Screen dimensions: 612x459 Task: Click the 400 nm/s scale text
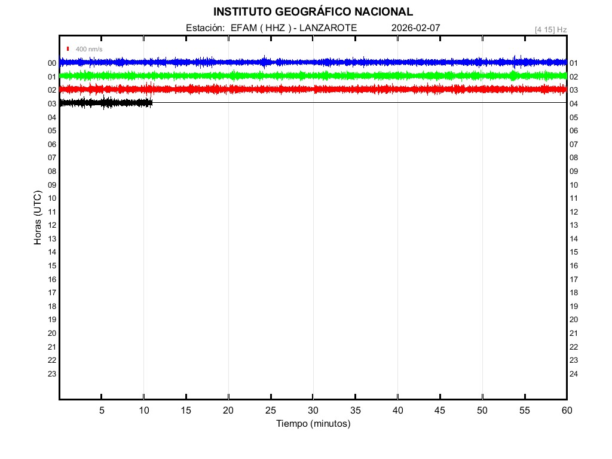coord(87,49)
